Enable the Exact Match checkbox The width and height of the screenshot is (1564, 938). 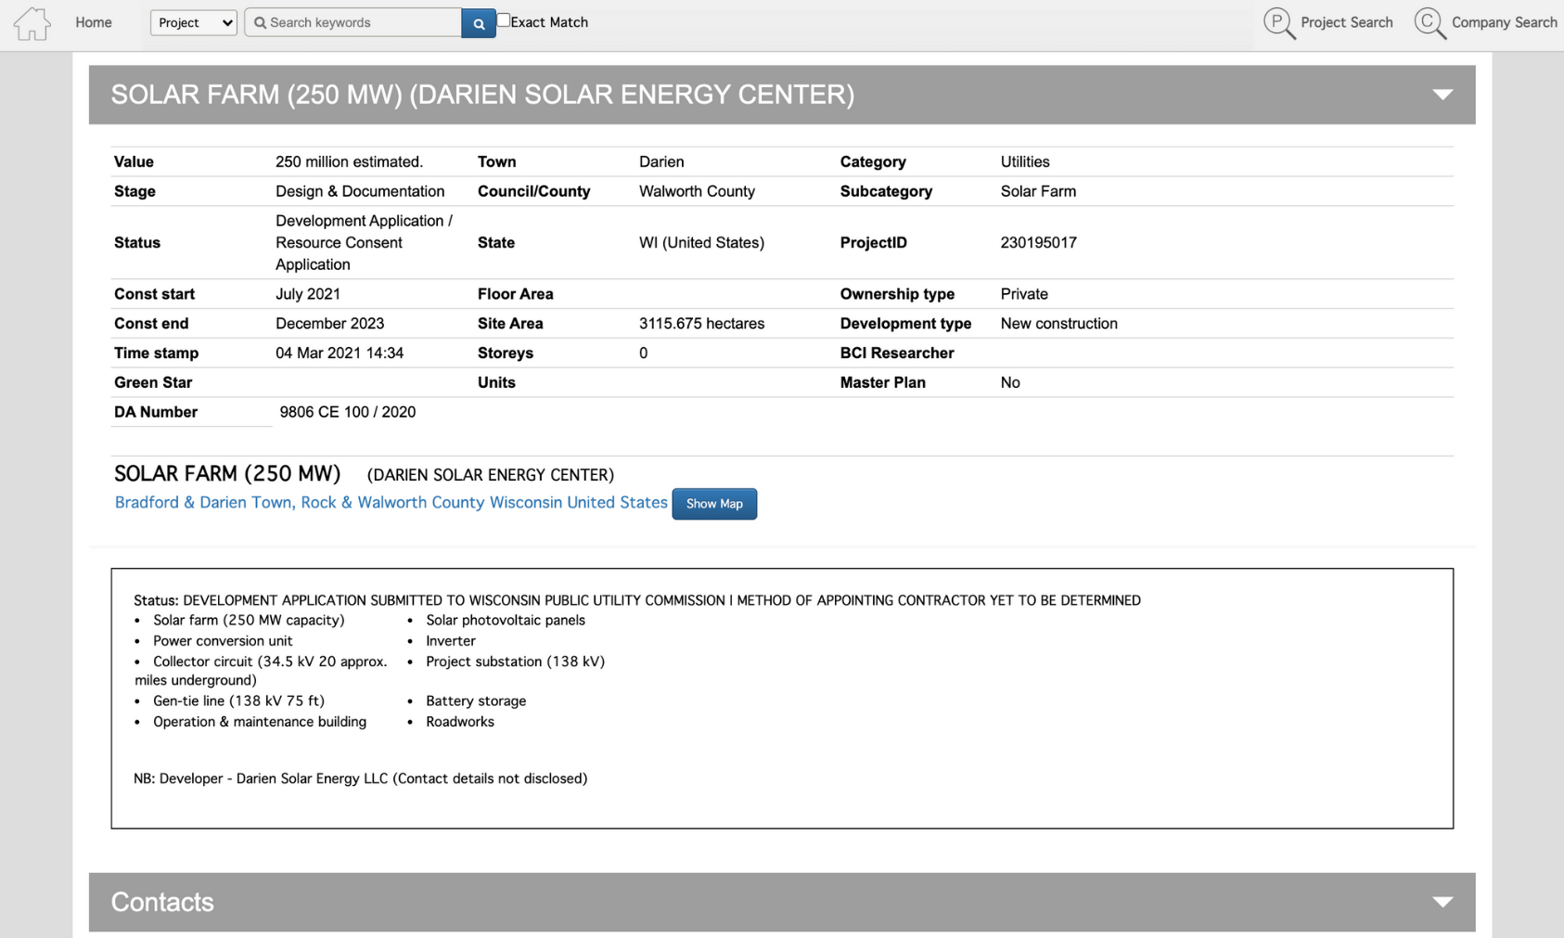(x=504, y=19)
